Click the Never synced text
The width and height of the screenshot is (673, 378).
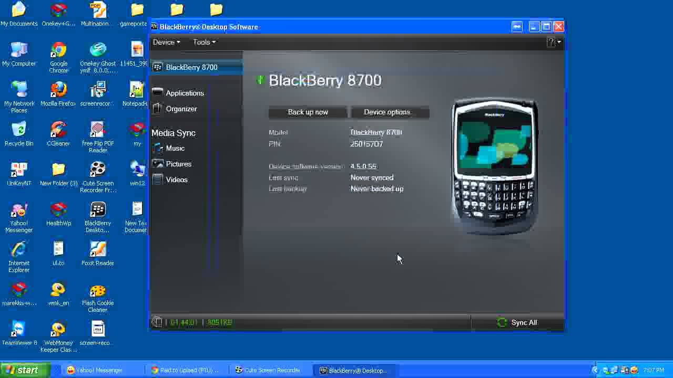372,177
